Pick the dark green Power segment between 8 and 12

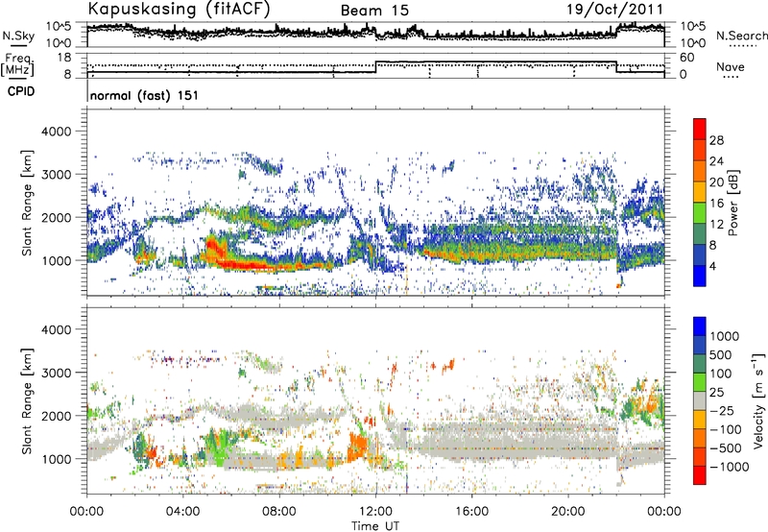click(700, 234)
